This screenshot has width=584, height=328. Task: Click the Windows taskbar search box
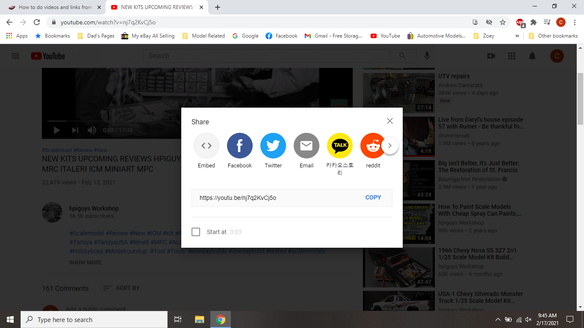[94, 319]
